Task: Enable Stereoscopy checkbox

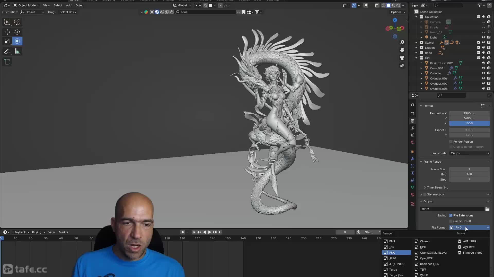Action: point(425,194)
